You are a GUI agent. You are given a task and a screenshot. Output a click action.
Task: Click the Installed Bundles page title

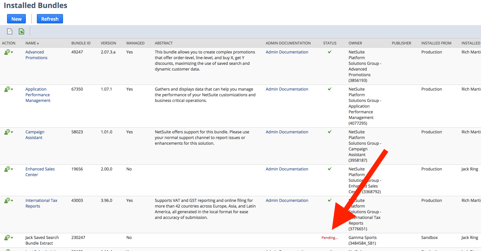tap(36, 5)
